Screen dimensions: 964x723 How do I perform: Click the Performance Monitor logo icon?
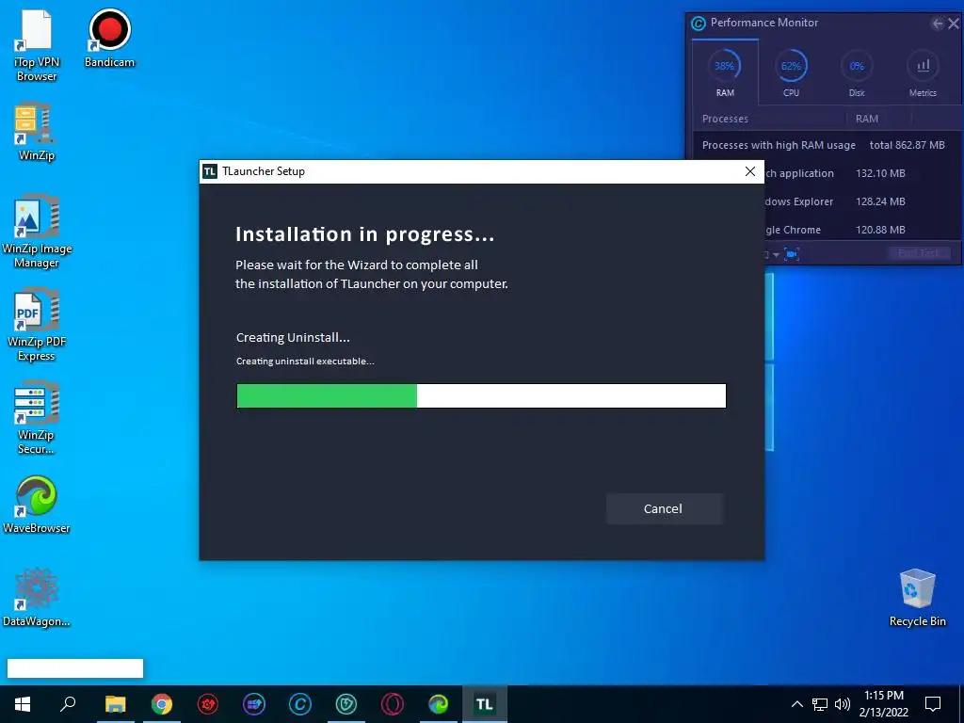click(x=699, y=24)
